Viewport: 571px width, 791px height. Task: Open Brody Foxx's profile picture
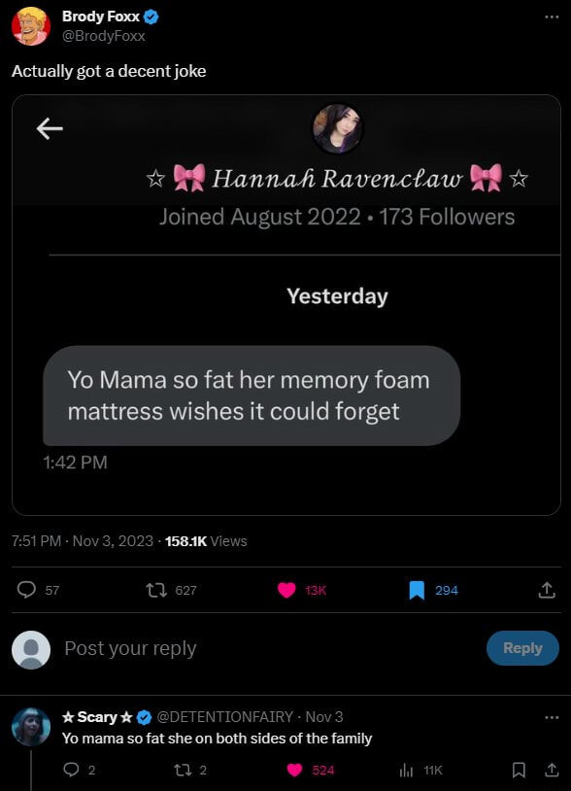(29, 25)
